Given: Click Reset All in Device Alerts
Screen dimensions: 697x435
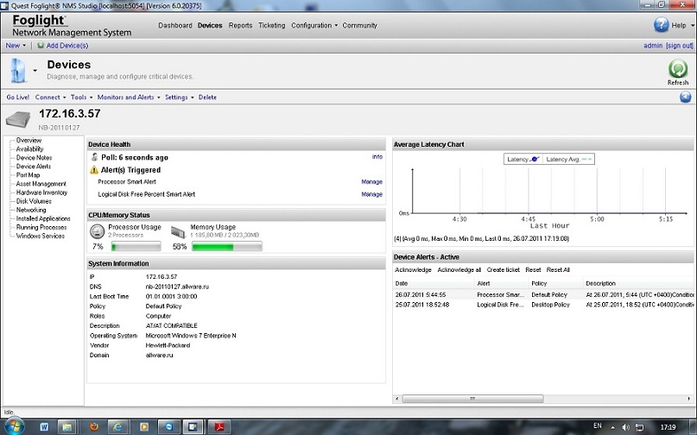Looking at the screenshot, I should click(558, 269).
